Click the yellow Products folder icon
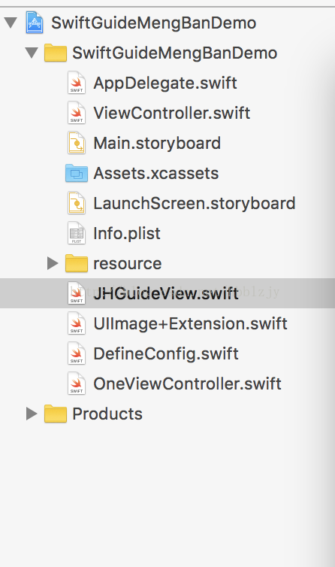This screenshot has width=335, height=567. tap(56, 414)
